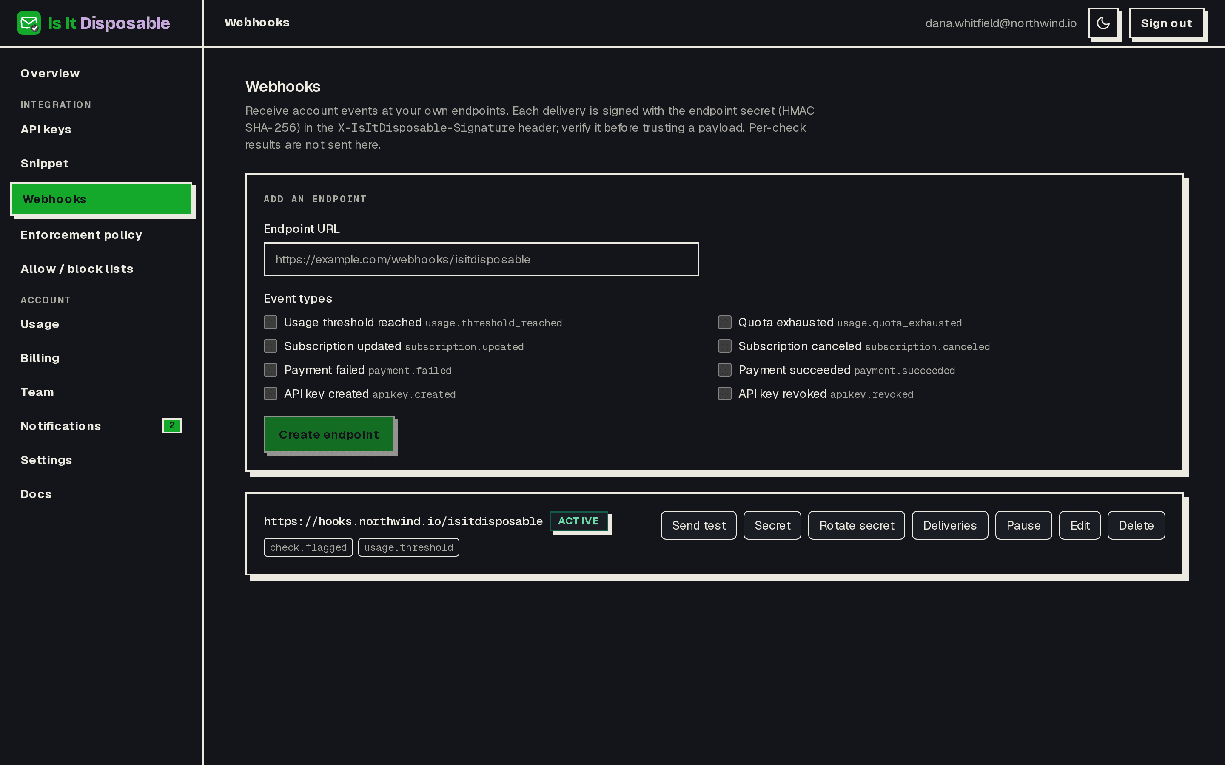Click the hooks.northwind.io endpoint URL text

point(403,521)
